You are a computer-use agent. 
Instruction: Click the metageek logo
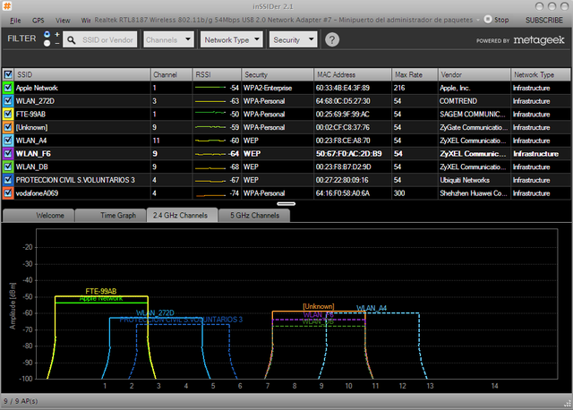coord(539,40)
